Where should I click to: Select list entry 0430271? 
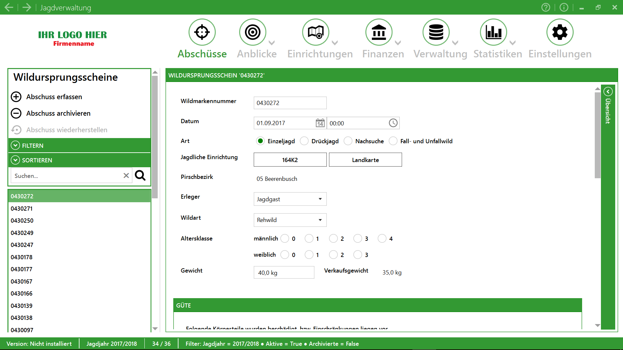pos(79,208)
